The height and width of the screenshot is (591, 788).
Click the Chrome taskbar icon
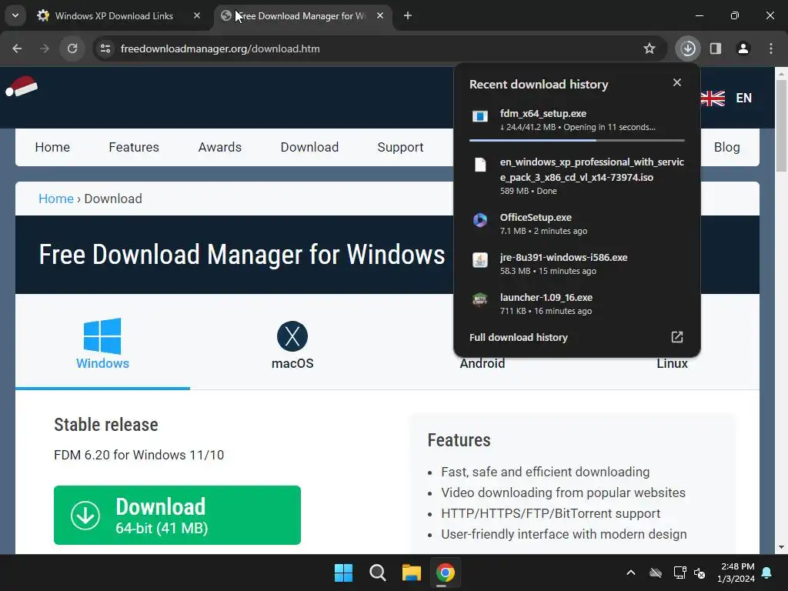tap(446, 573)
